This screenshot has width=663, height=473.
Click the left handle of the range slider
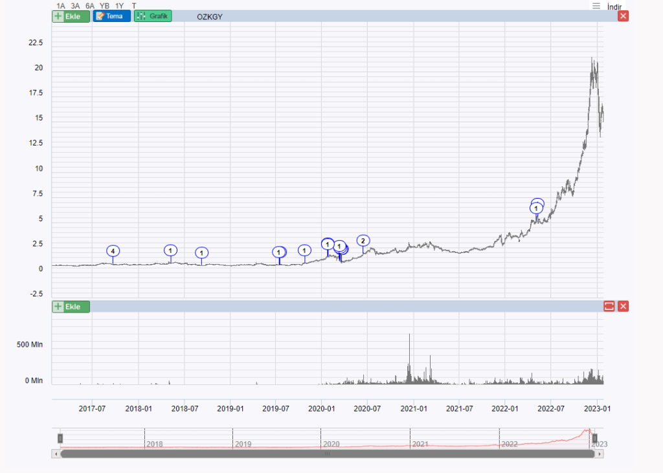point(60,439)
